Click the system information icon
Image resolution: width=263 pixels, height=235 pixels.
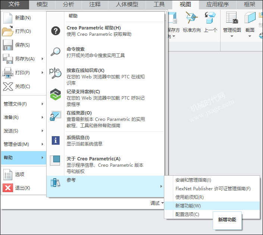coord(56,140)
